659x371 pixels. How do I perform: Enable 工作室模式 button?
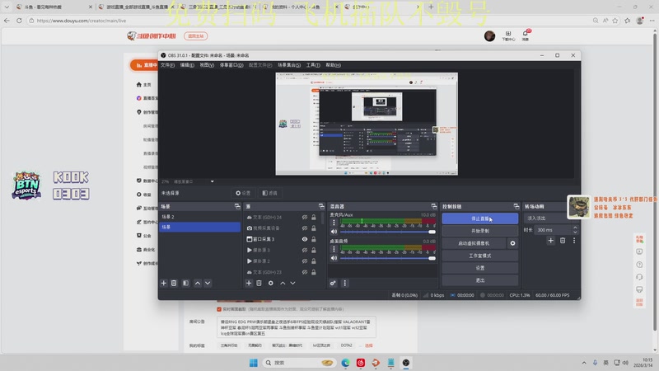pos(480,256)
